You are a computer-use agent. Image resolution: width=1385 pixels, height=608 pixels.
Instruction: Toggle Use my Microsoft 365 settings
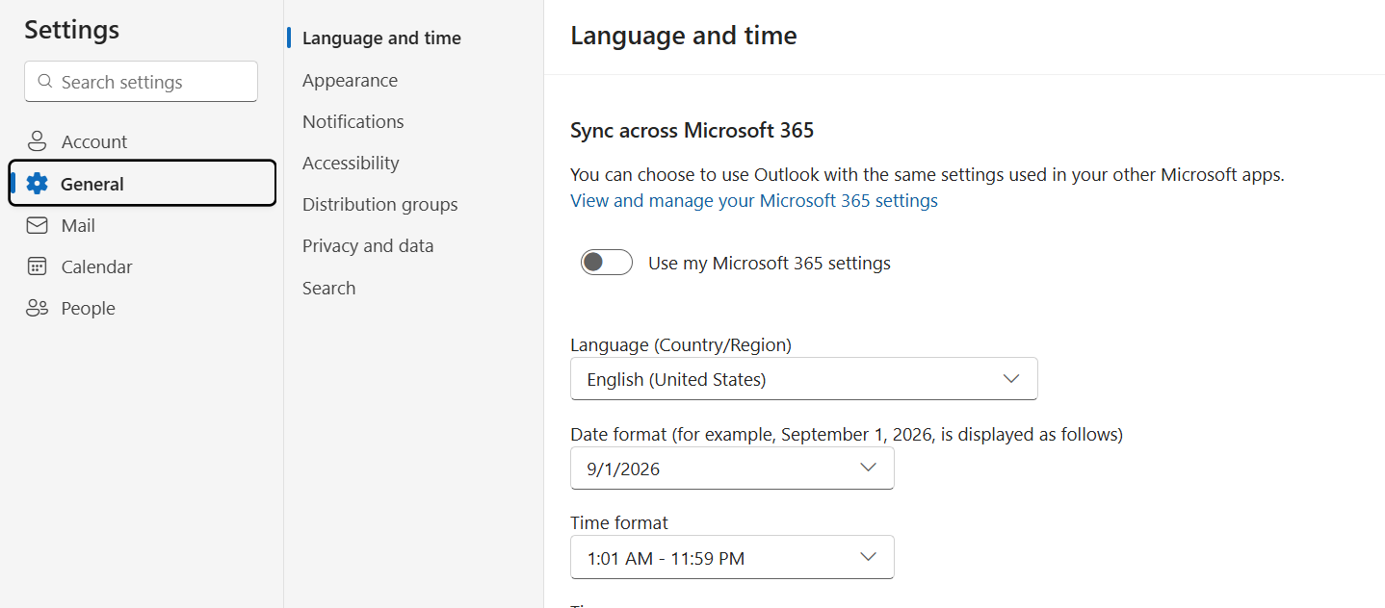coord(606,262)
